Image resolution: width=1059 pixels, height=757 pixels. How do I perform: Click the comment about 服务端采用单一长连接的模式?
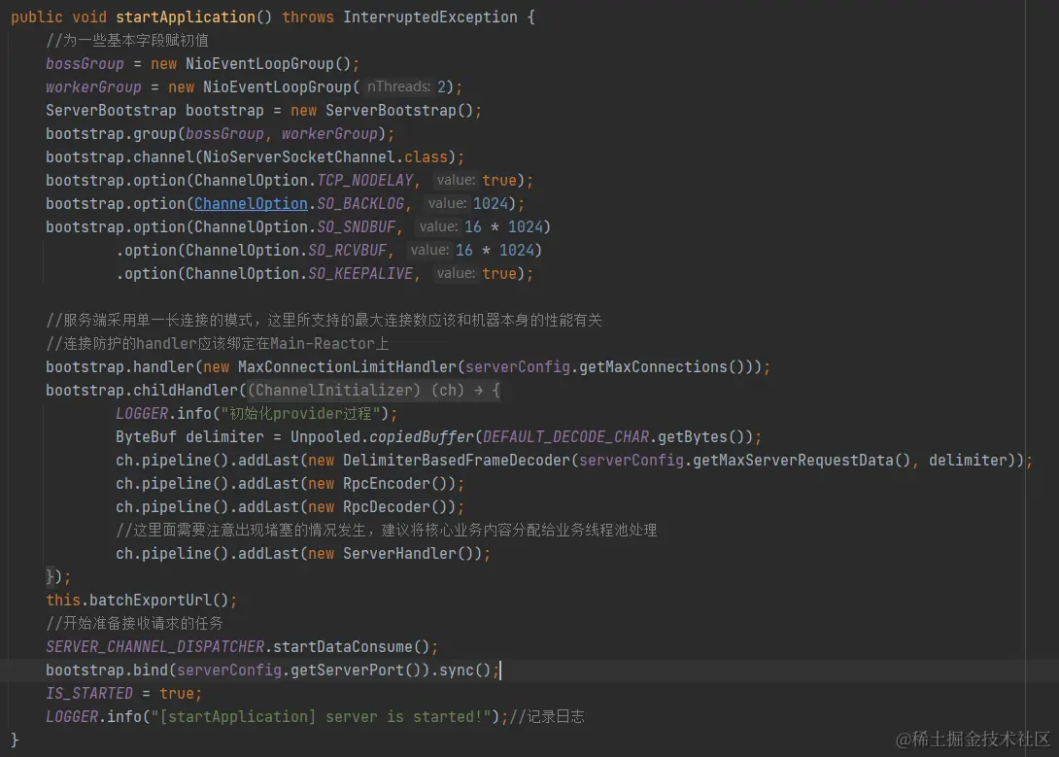(324, 320)
